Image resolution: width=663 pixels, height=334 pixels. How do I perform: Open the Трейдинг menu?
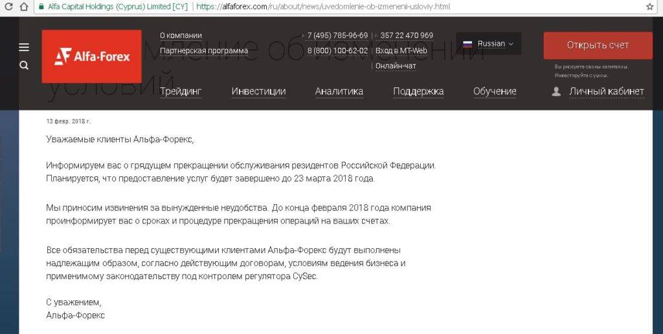pos(181,91)
